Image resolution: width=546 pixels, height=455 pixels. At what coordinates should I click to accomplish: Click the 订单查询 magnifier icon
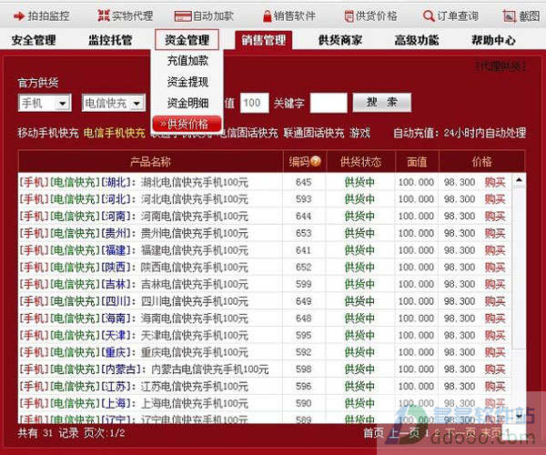429,16
